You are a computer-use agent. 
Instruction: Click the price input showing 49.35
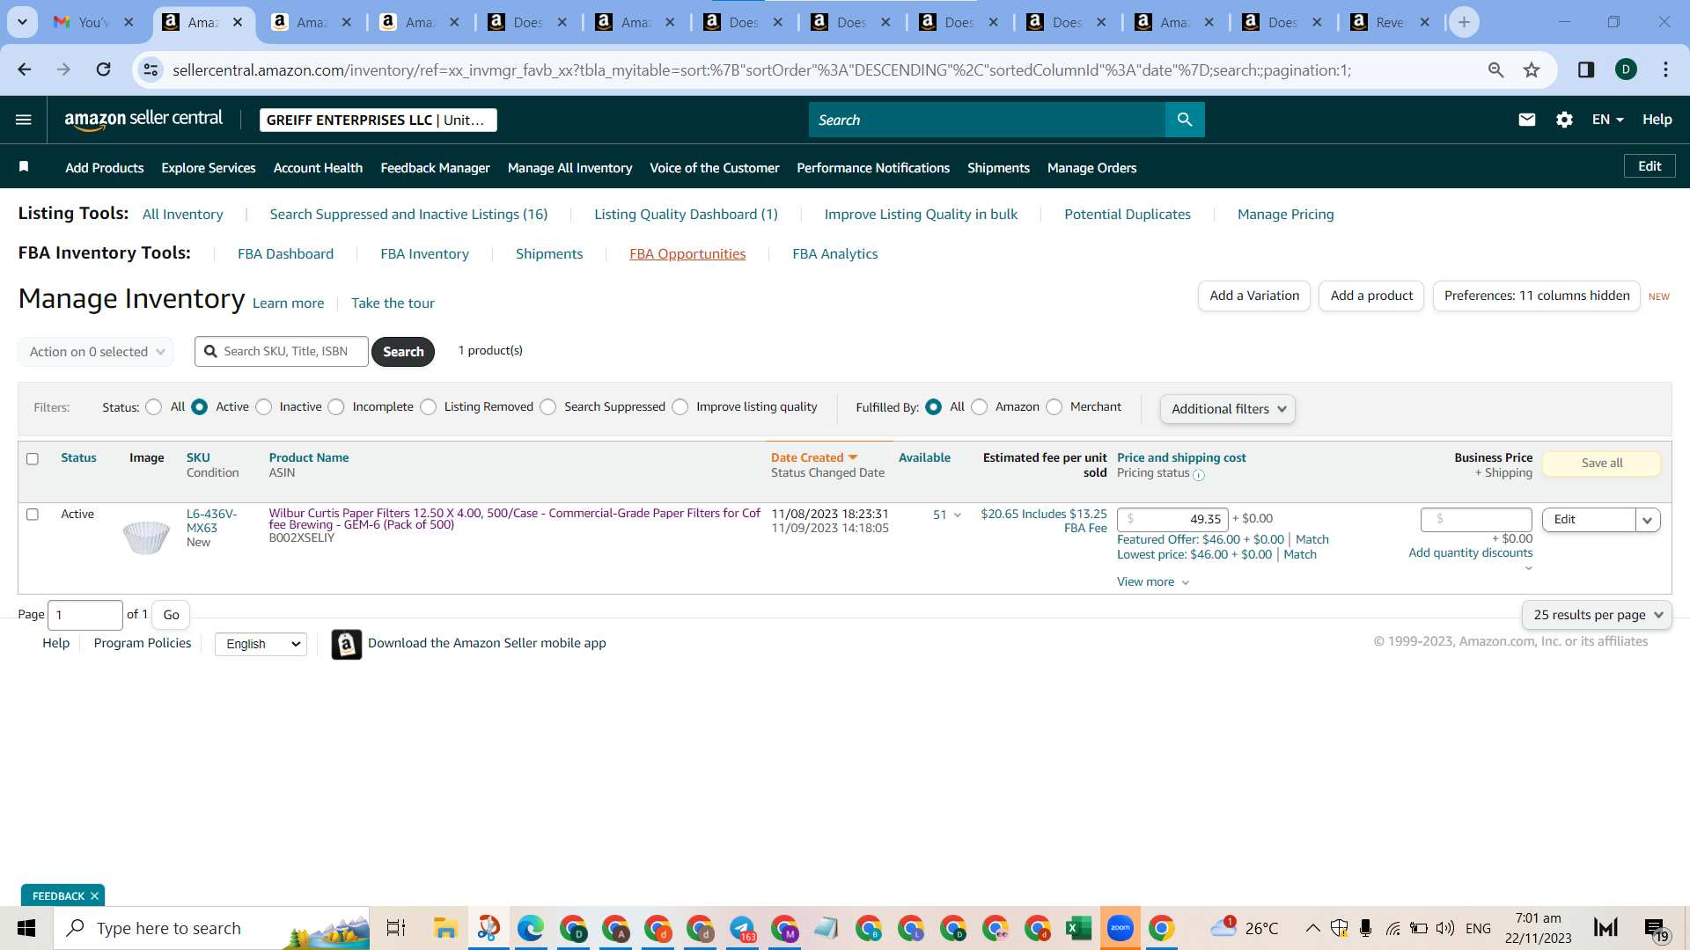tap(1172, 519)
